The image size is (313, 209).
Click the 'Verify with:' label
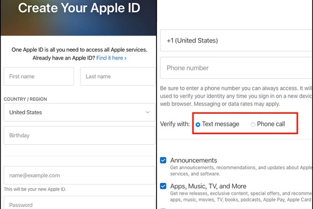tap(175, 124)
